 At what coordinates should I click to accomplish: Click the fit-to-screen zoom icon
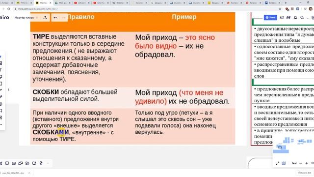[x=294, y=163]
